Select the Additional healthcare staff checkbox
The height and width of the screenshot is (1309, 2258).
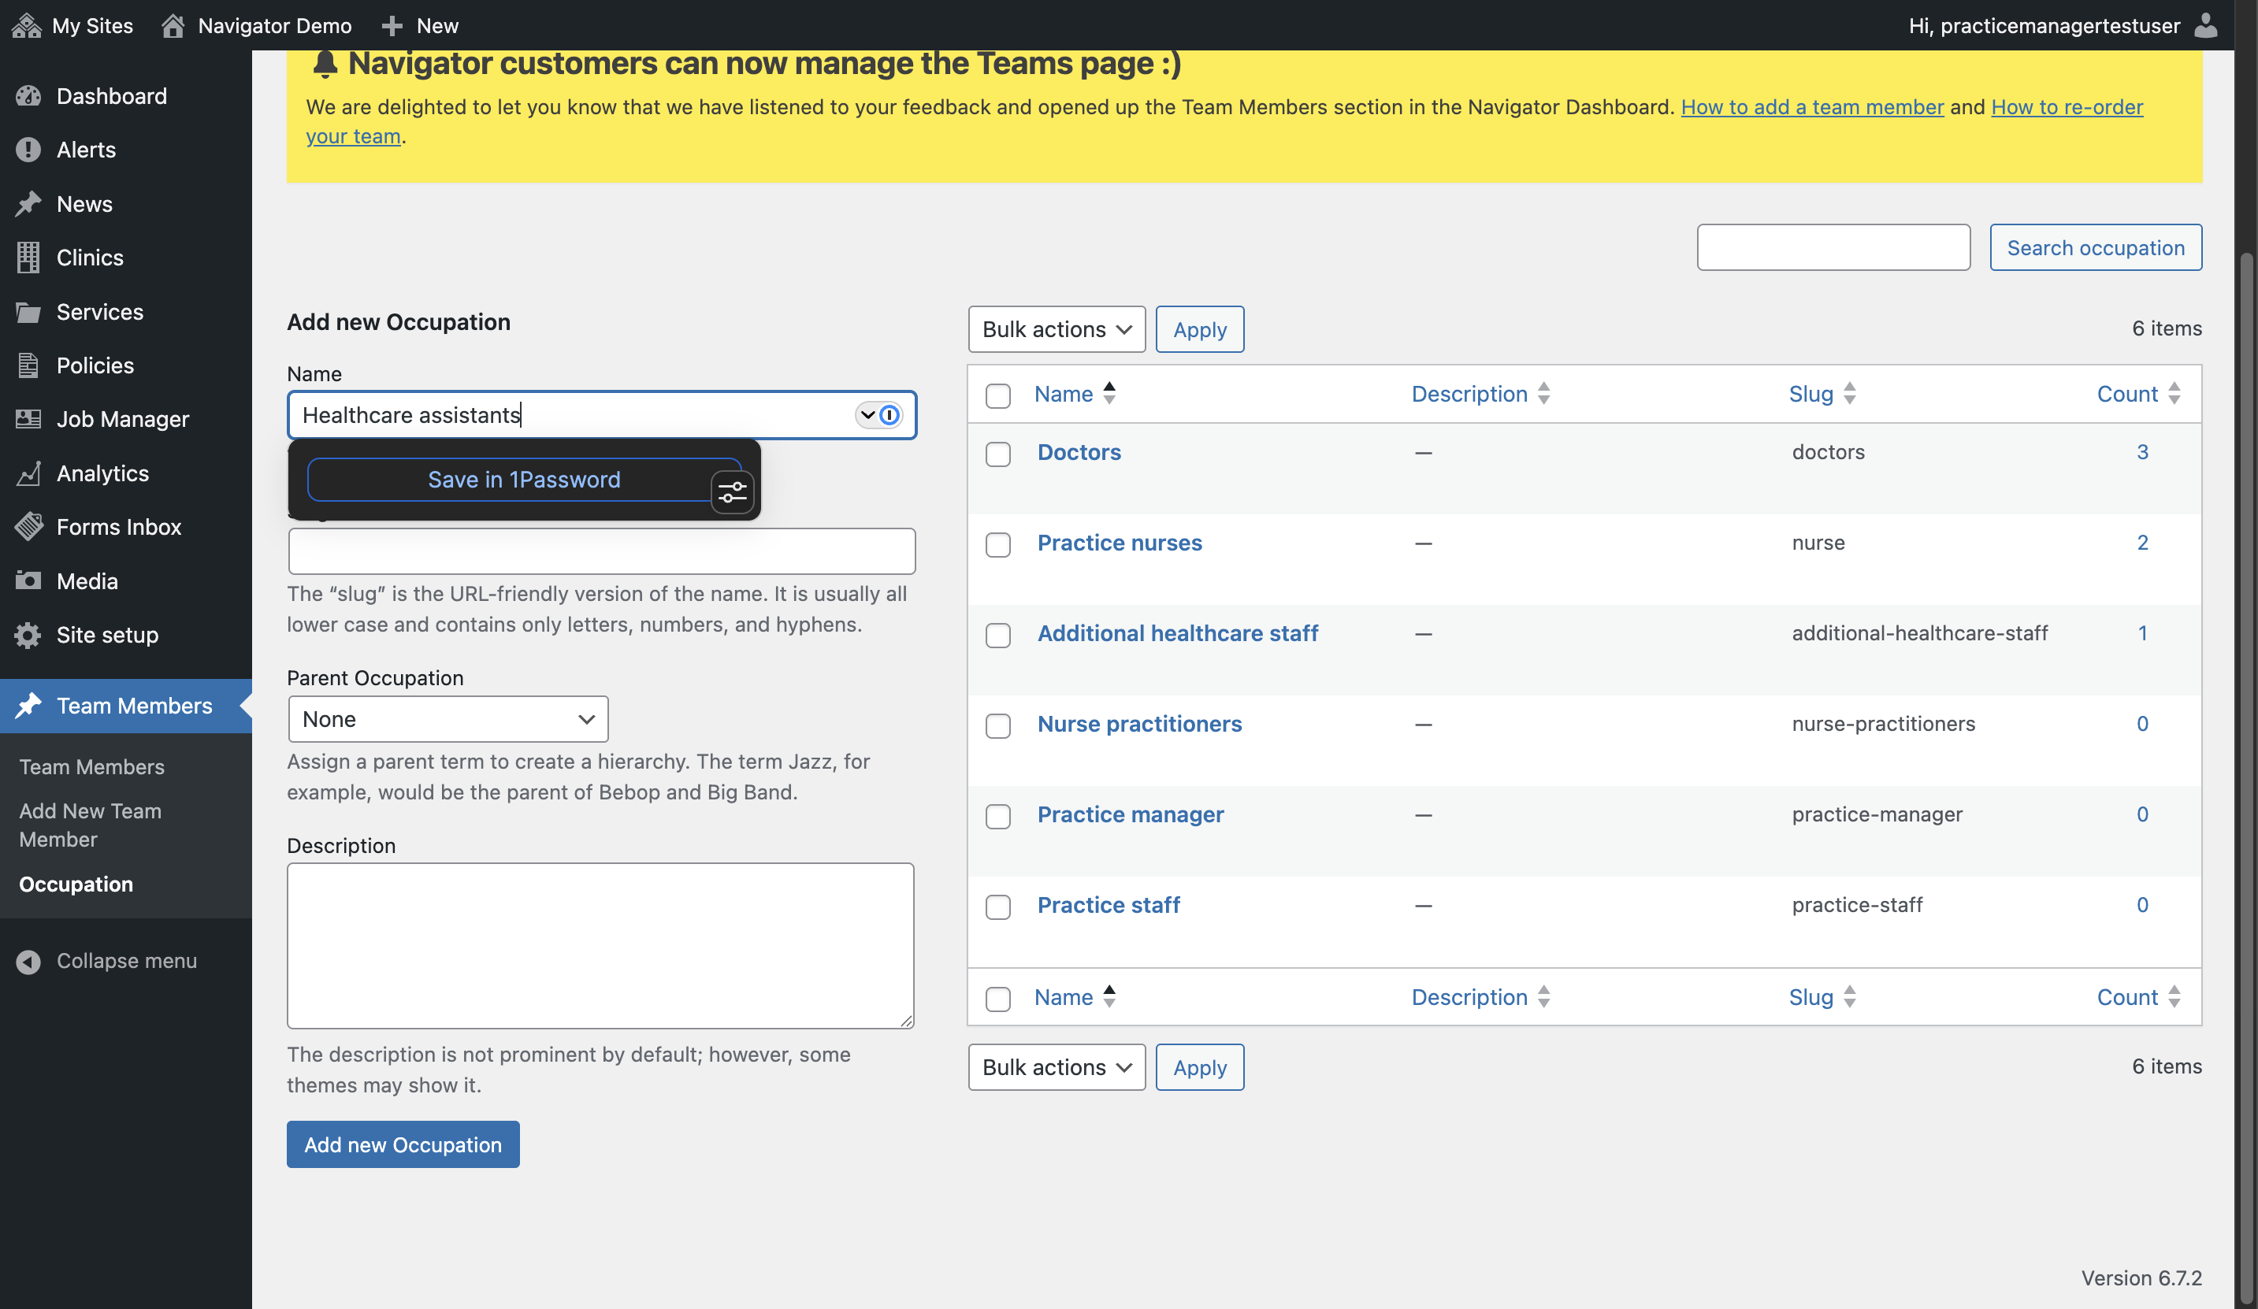pos(997,634)
